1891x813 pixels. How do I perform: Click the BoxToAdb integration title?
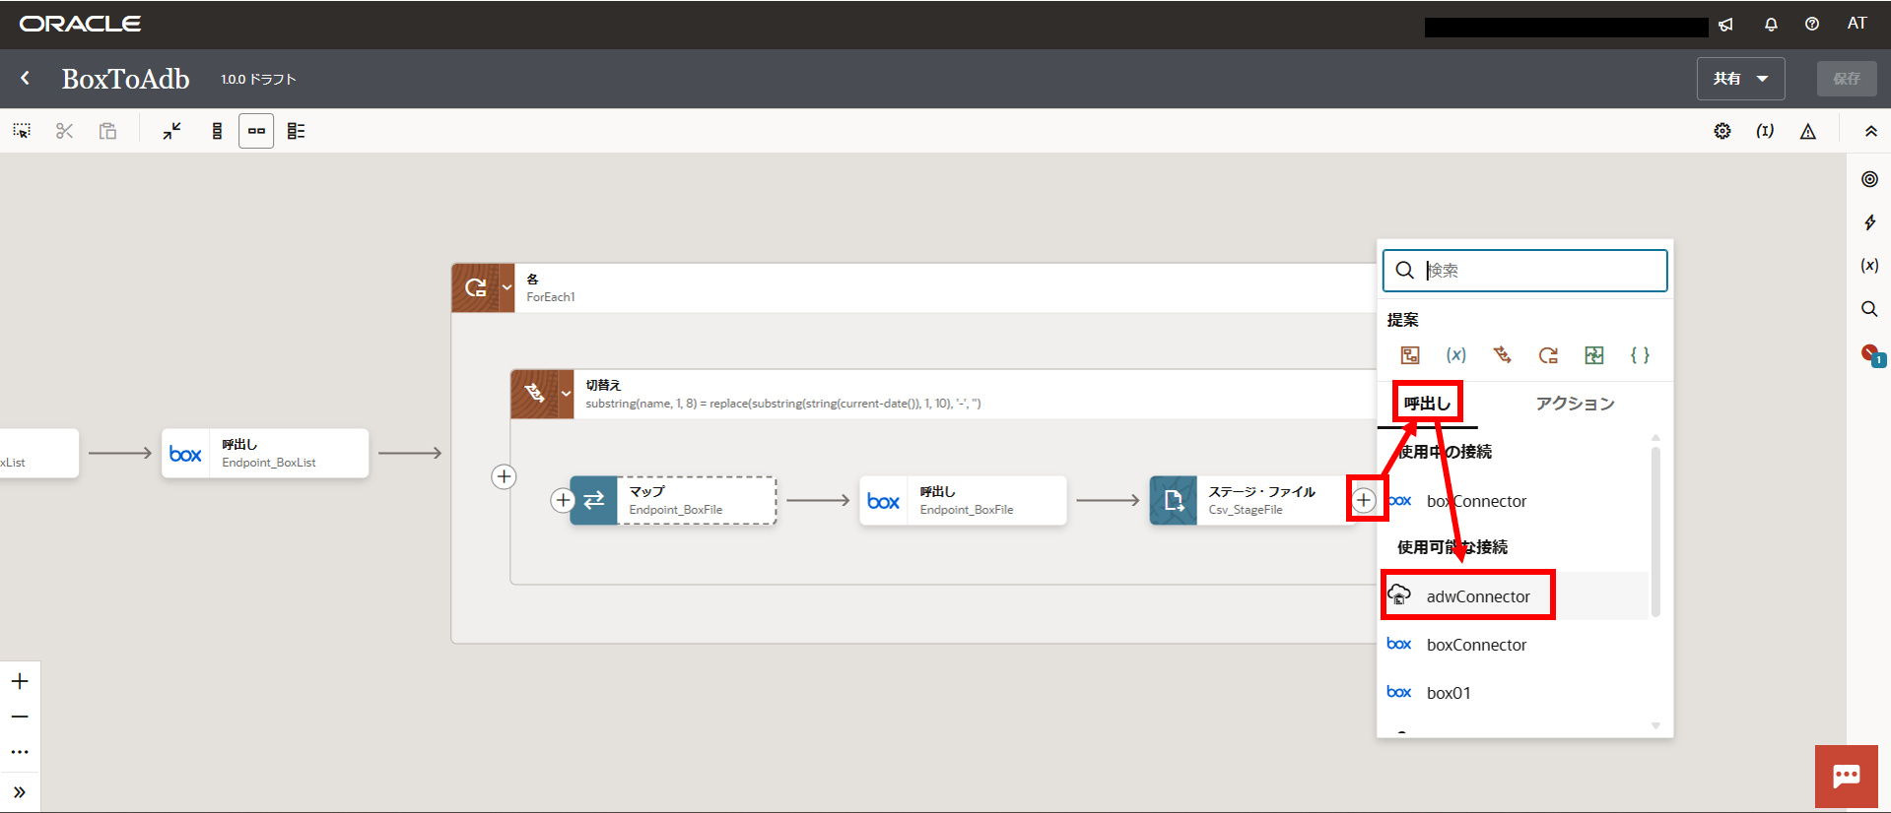coord(125,79)
